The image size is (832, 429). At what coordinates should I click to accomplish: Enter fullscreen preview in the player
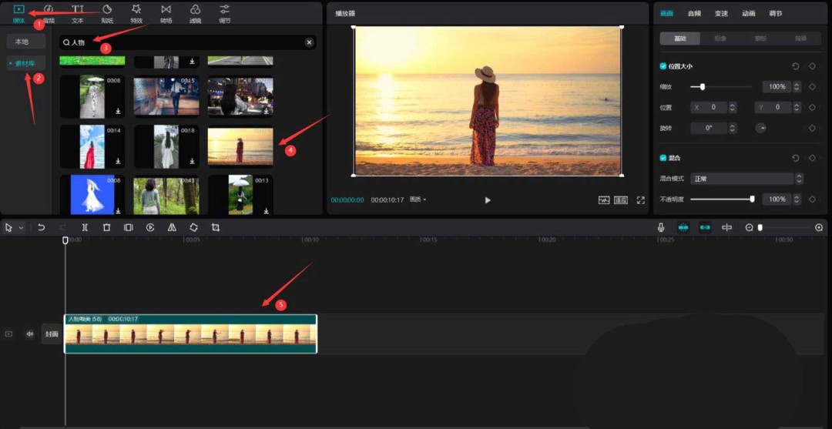click(x=640, y=200)
